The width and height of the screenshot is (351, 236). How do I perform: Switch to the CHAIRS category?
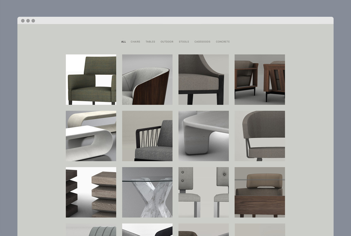point(135,42)
